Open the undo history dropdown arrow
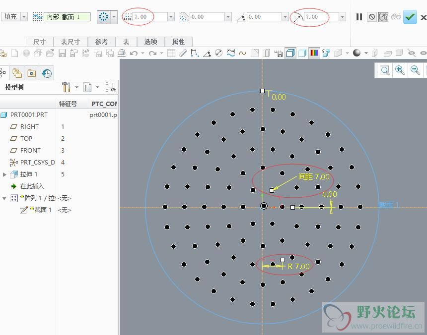Viewport: 427px width, 335px height. tap(142, 53)
